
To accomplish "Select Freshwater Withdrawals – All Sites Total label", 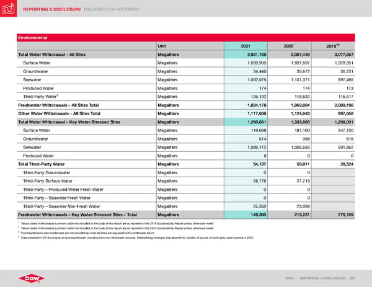I will point(58,105).
